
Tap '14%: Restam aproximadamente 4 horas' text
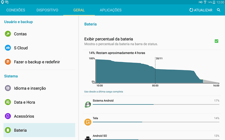pos(117,53)
